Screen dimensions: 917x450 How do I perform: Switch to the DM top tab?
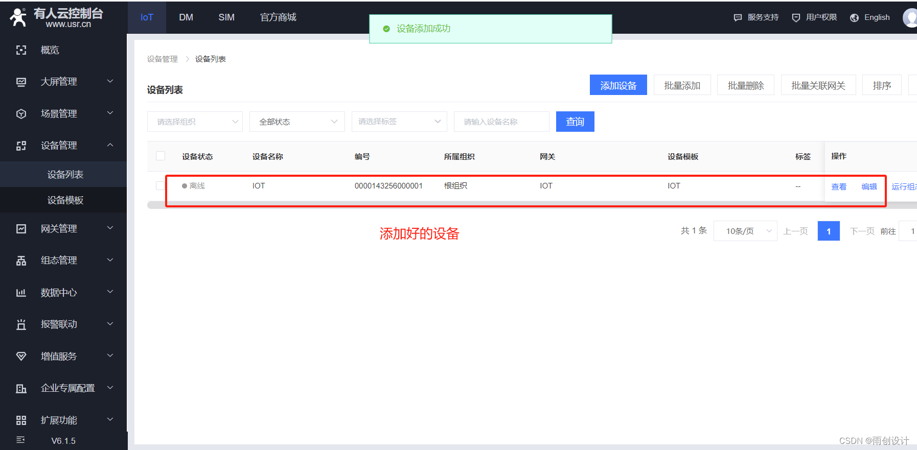coord(186,17)
